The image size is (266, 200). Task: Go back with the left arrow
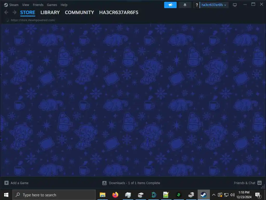[x=6, y=12]
